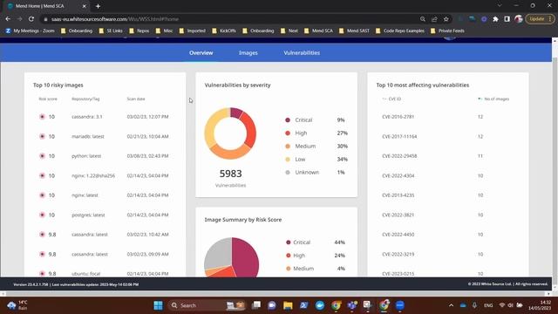Open the weather widget showing 14°C
The width and height of the screenshot is (558, 314).
17,305
